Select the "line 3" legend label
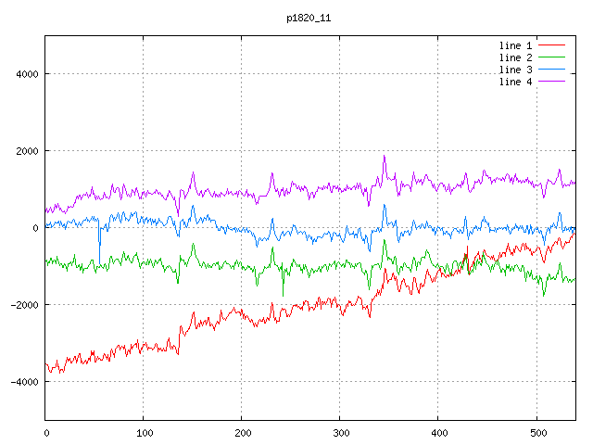 516,70
